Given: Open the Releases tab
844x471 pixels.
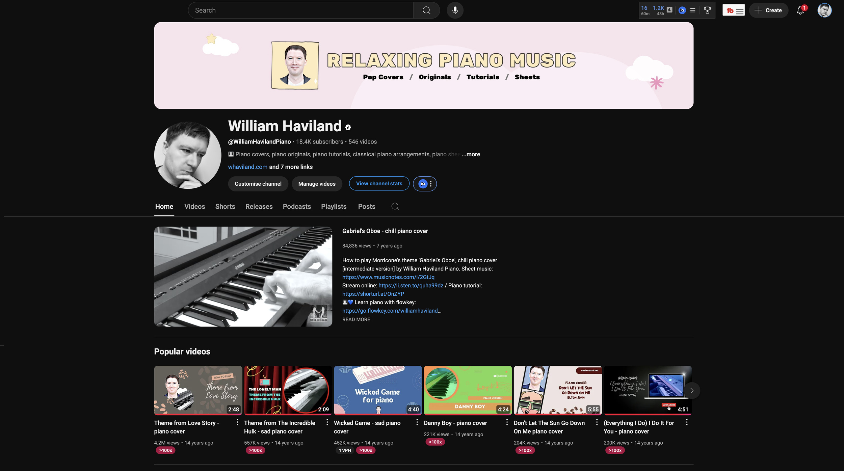Looking at the screenshot, I should click(259, 207).
